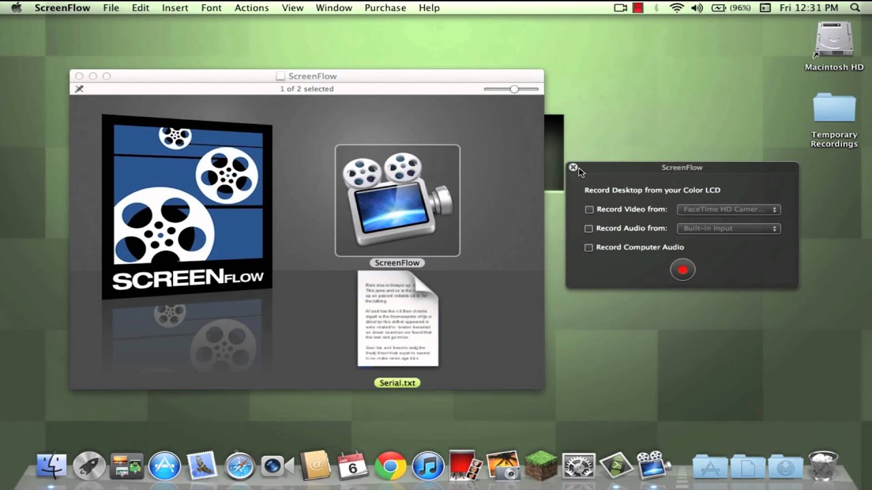
Task: Open the Purchase menu
Action: [385, 8]
